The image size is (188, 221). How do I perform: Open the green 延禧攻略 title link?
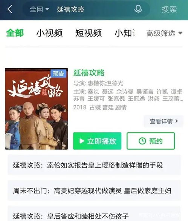click(x=89, y=73)
